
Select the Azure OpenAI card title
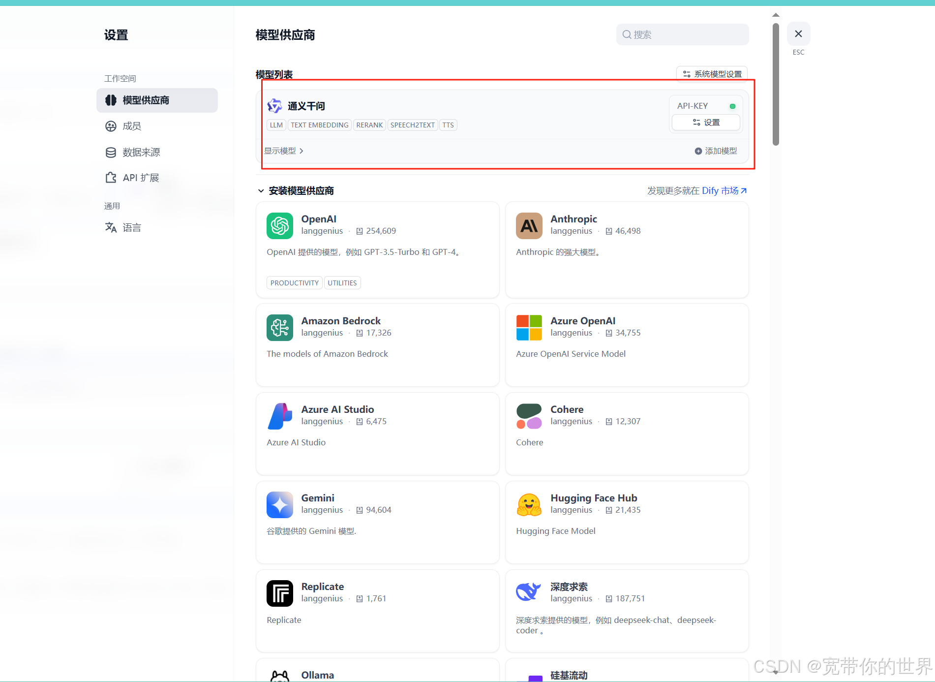(x=583, y=321)
